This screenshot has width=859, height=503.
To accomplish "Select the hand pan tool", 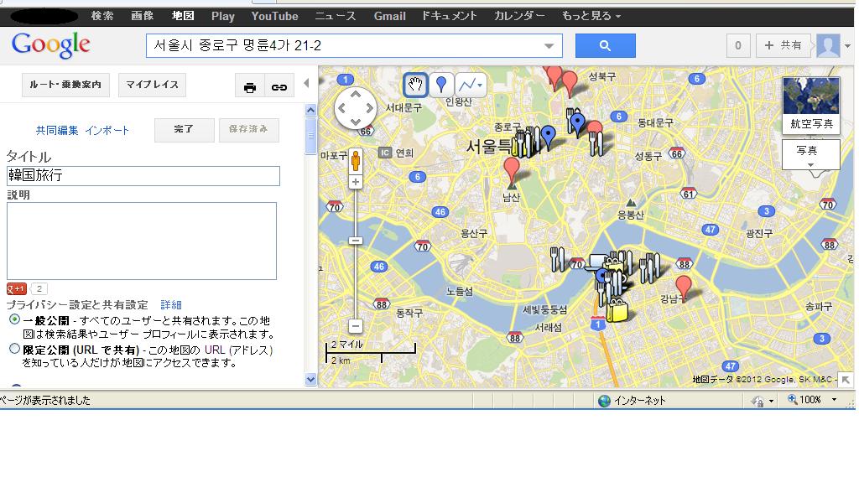I will tap(415, 85).
